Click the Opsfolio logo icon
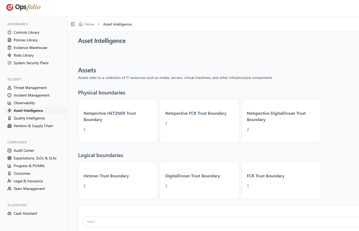 coord(9,7)
